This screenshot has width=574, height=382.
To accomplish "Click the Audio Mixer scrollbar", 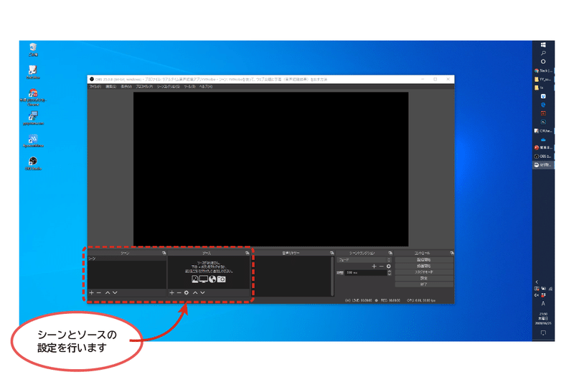I will [x=332, y=276].
